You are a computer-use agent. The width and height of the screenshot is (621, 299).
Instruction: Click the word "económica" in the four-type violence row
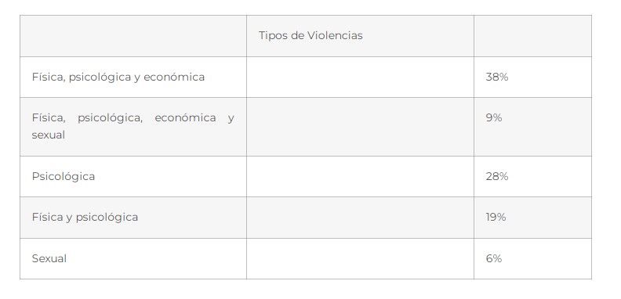pyautogui.click(x=185, y=118)
